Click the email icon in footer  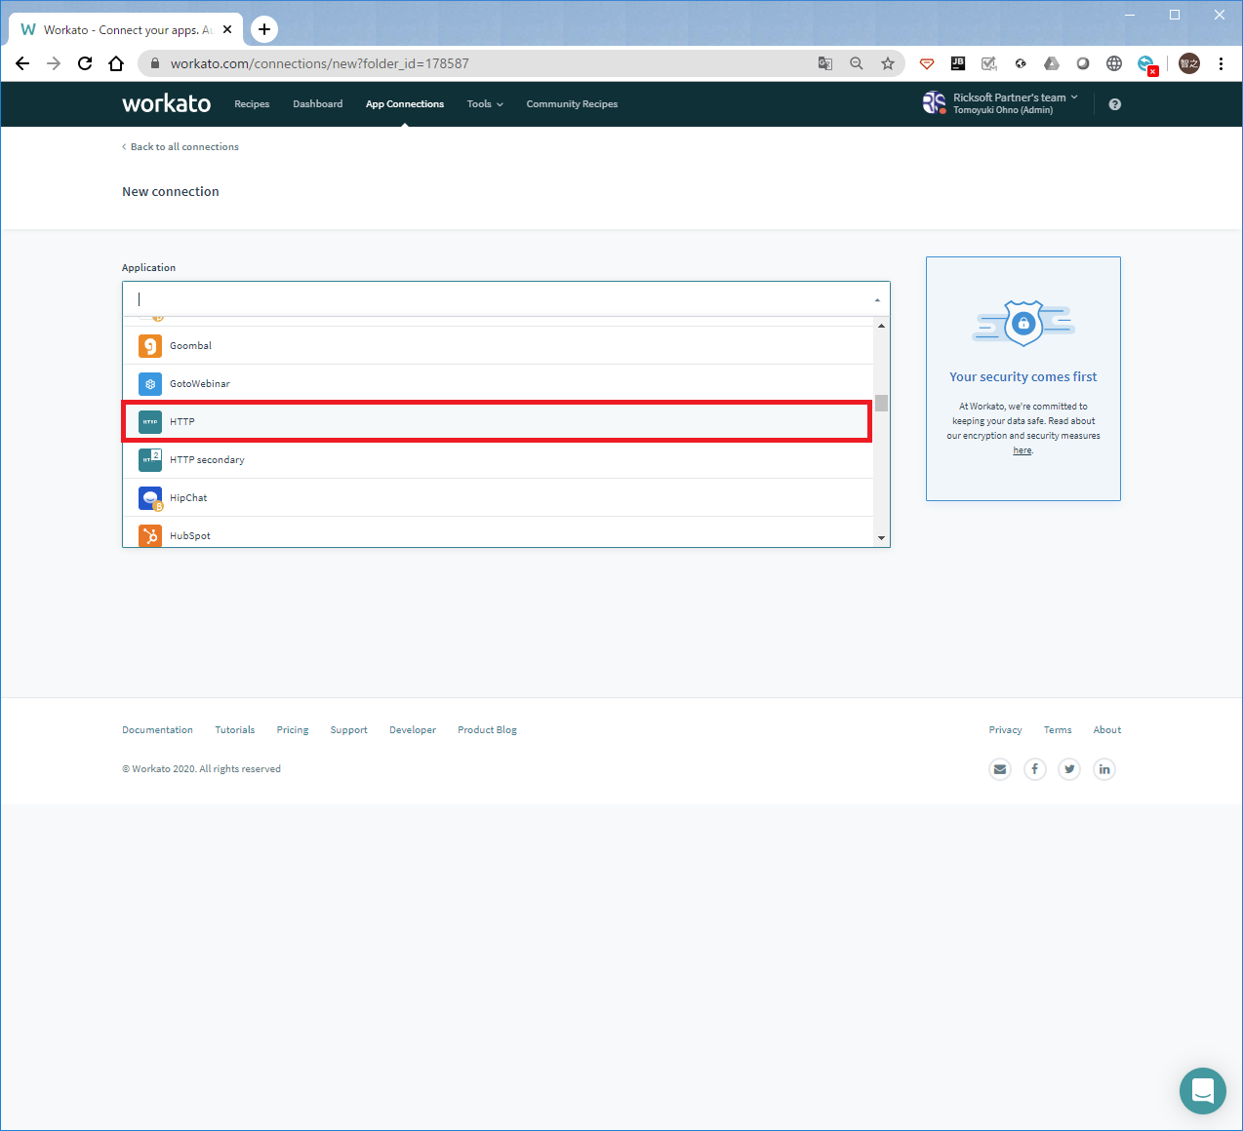coord(1000,769)
